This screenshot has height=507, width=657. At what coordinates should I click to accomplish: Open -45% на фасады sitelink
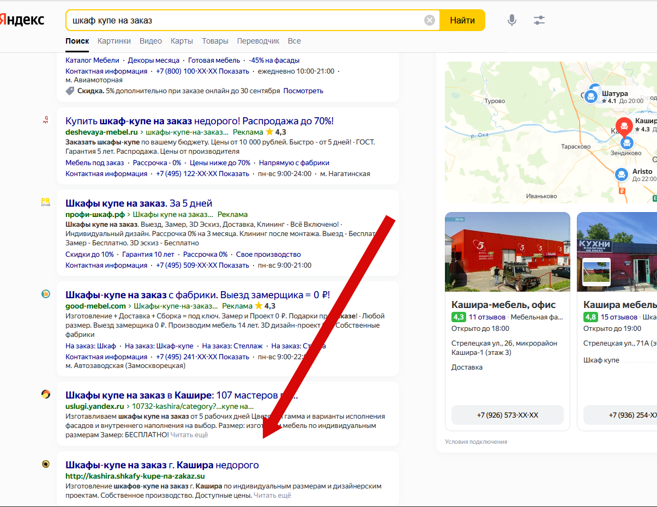point(274,61)
